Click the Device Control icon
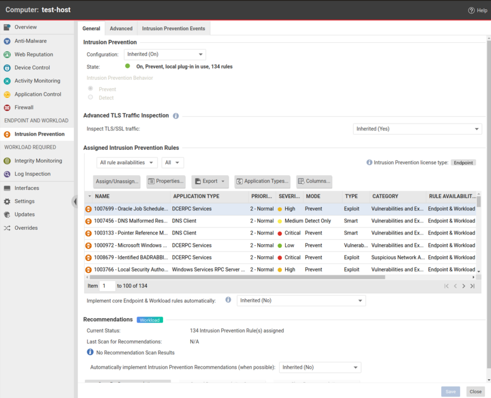The height and width of the screenshot is (398, 491). click(x=7, y=68)
